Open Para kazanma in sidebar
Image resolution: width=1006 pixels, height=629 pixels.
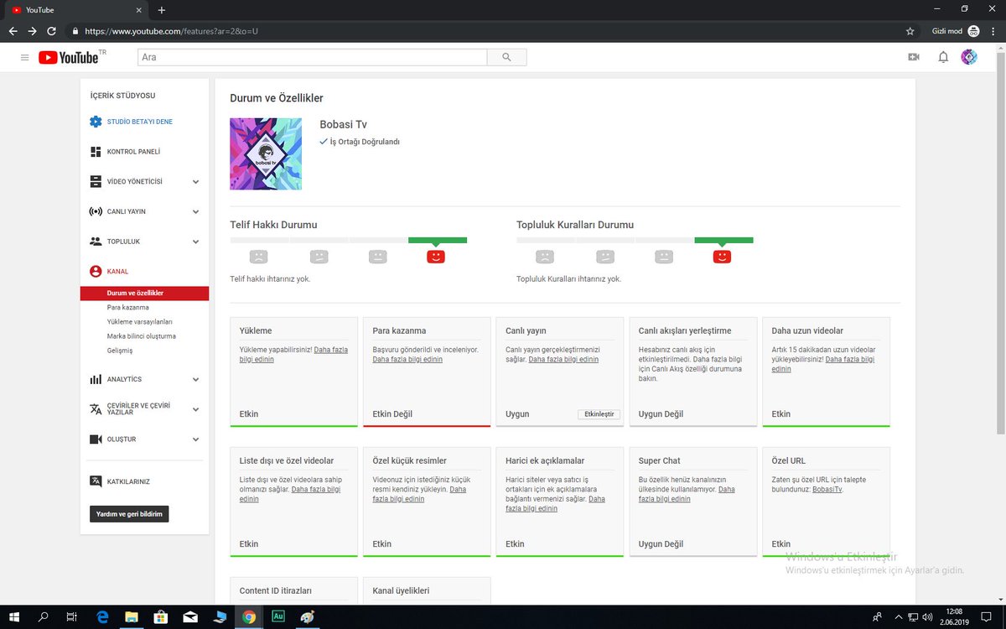(x=128, y=308)
